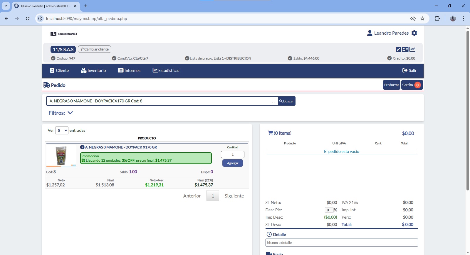Click the administraNET logo

point(64,34)
